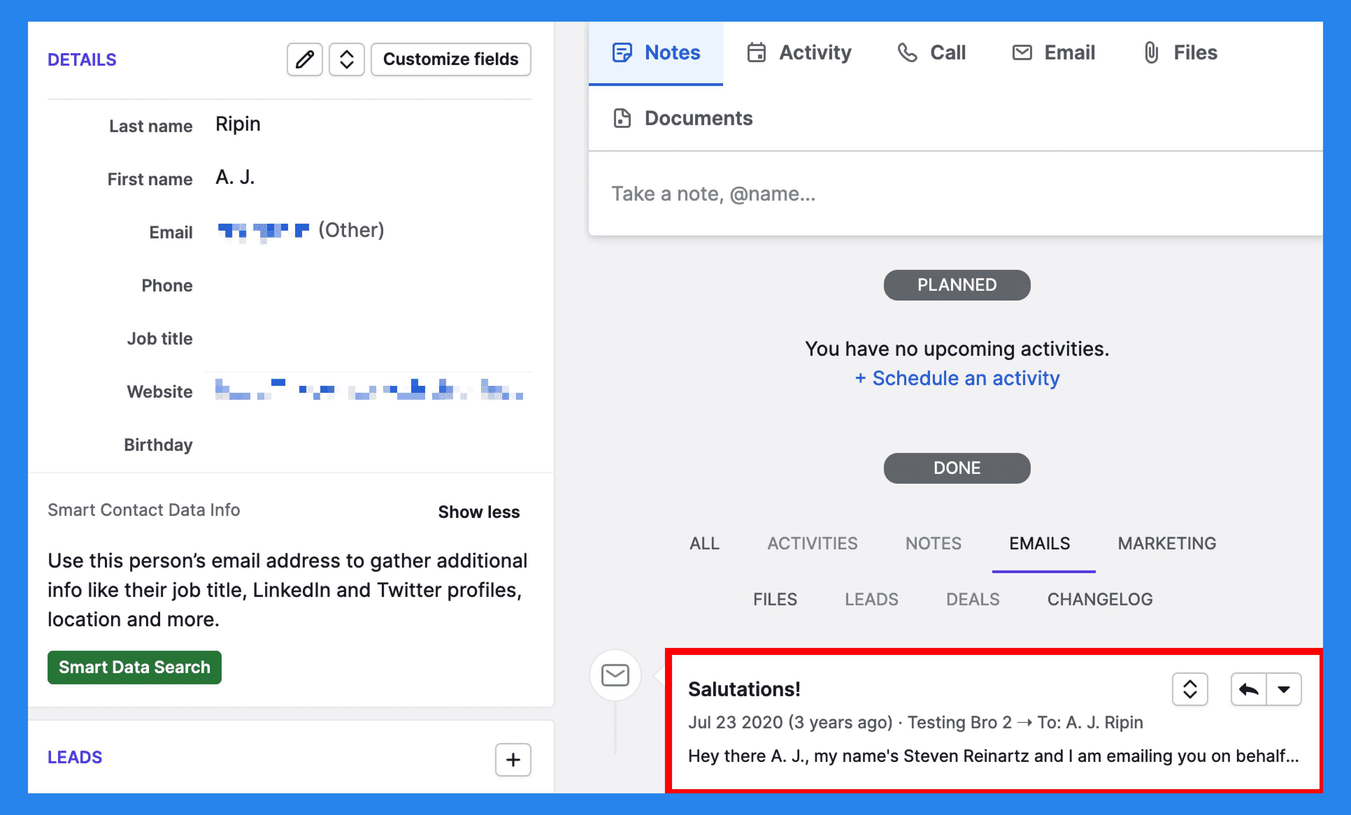Collapse the Details section with the chevron button
The image size is (1351, 815).
click(346, 59)
